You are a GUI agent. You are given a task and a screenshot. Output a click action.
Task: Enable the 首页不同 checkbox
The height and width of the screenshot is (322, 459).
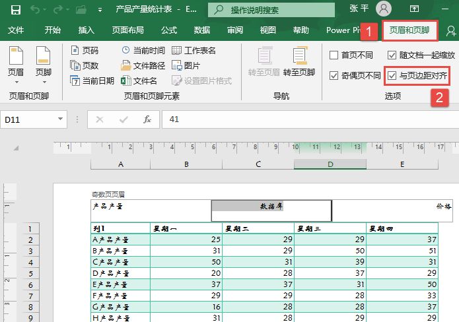pyautogui.click(x=334, y=55)
